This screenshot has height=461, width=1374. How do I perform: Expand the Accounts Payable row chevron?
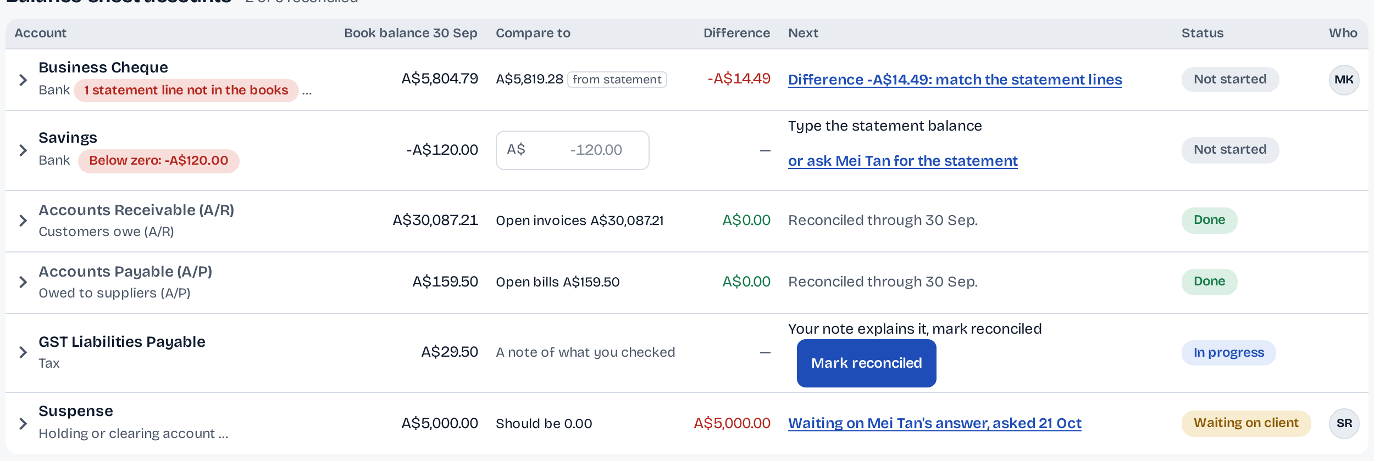[x=23, y=282]
